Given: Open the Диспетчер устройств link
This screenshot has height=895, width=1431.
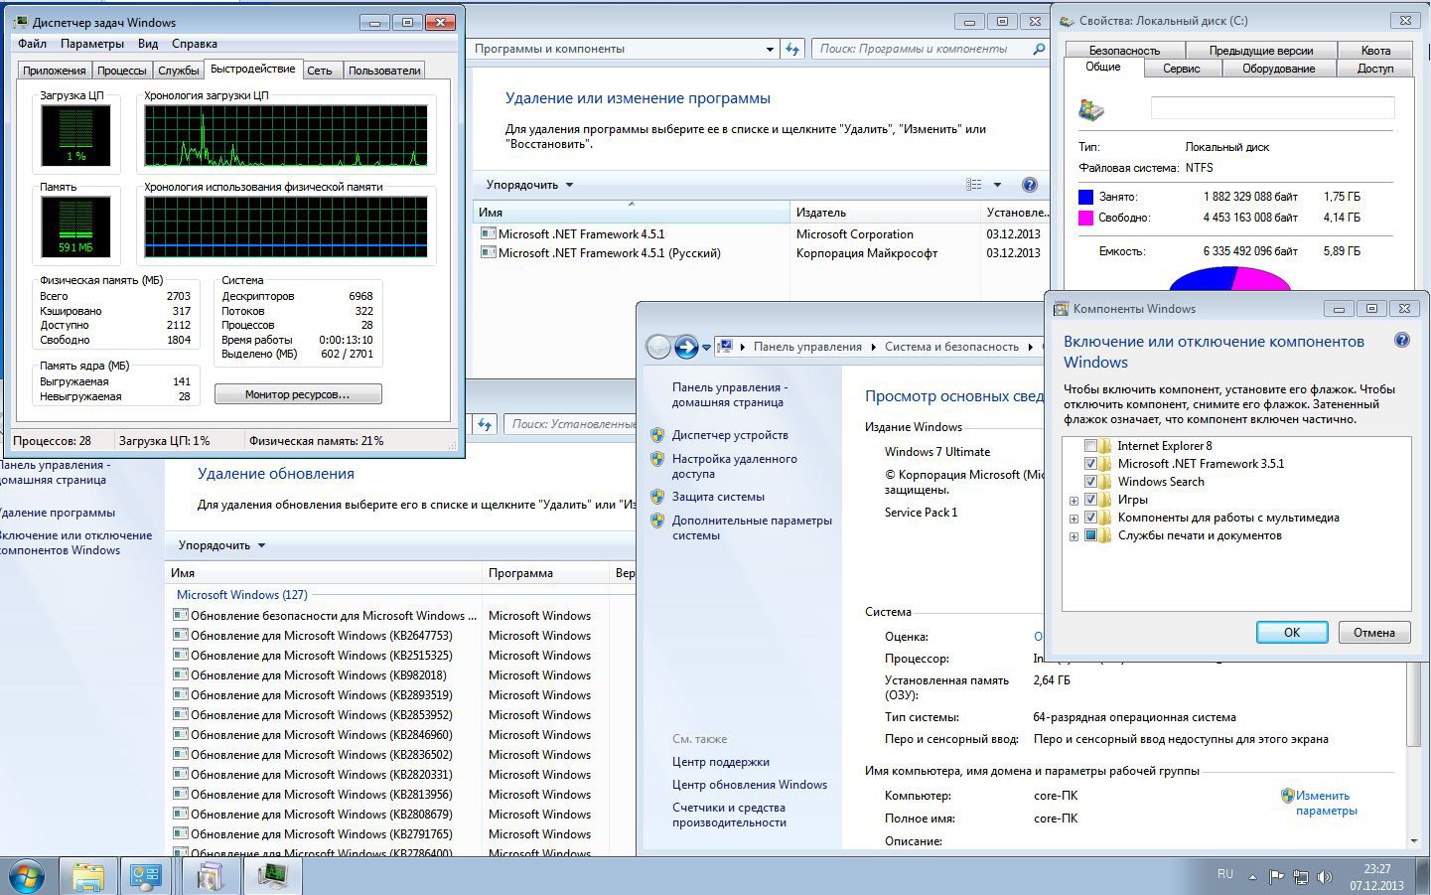Looking at the screenshot, I should point(730,435).
